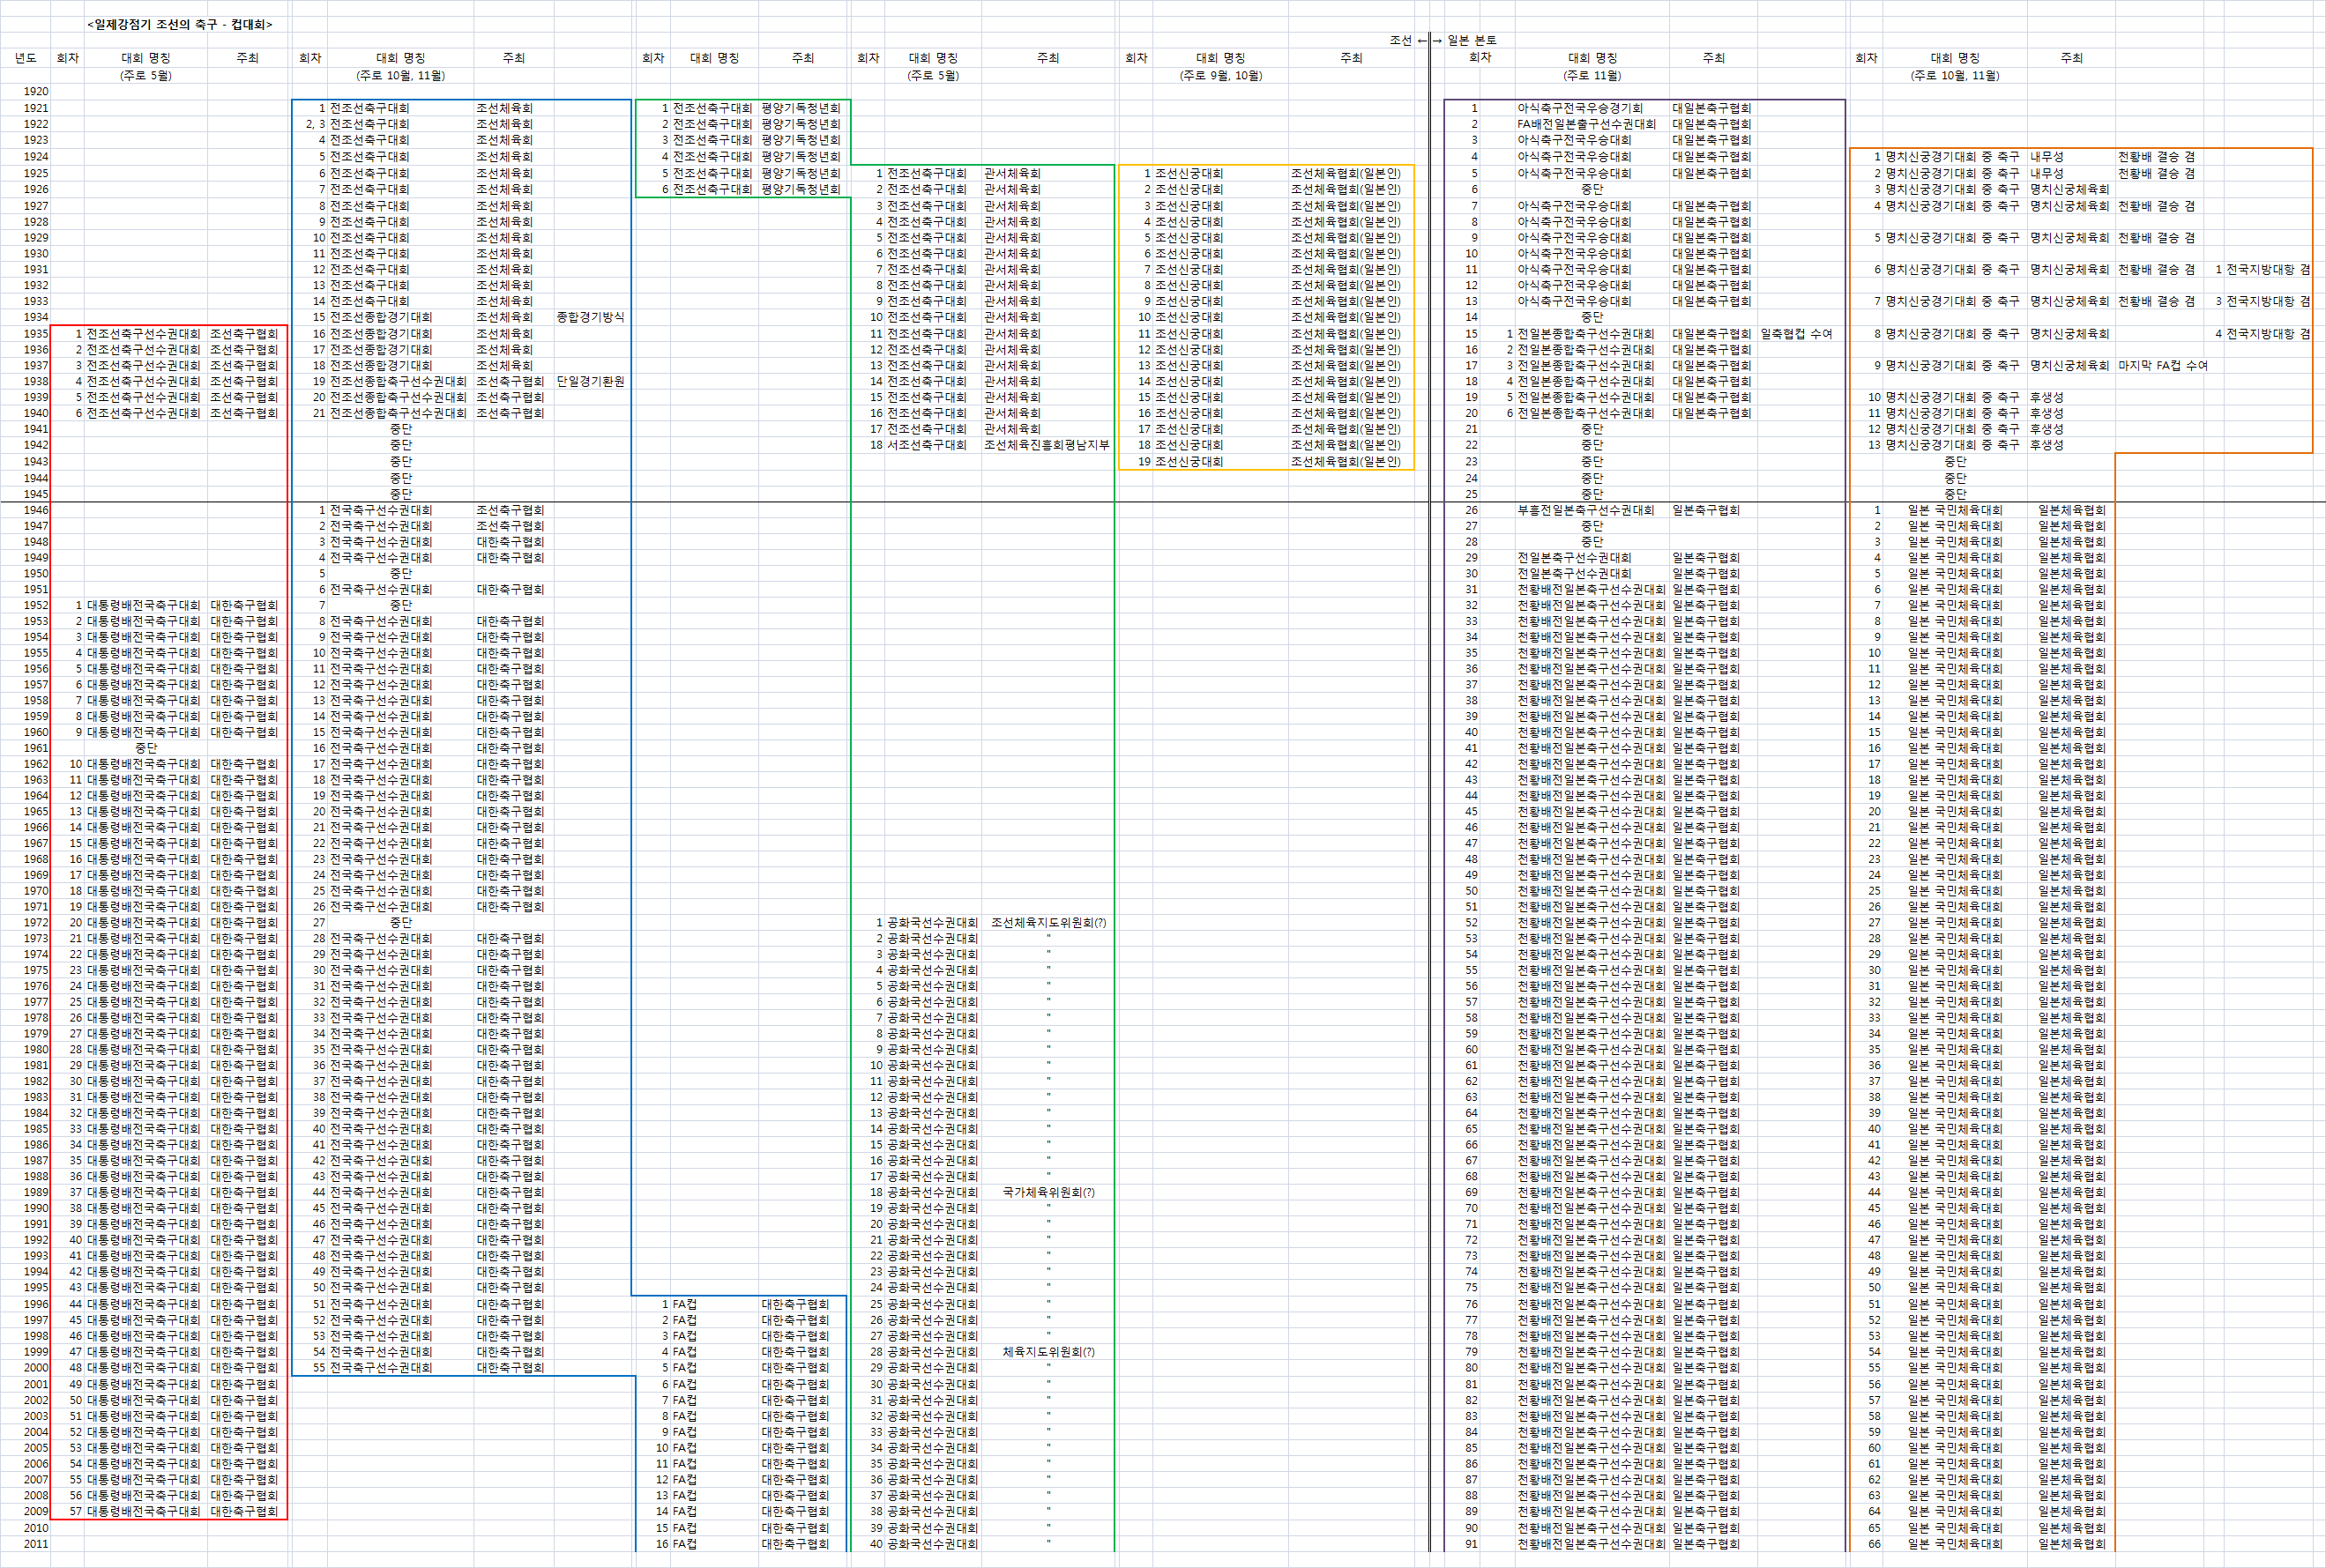Click the '마지막 FA컵 수여' note cell

tap(2162, 365)
